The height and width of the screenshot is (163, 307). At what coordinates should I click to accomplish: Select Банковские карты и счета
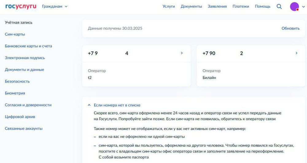(x=29, y=46)
